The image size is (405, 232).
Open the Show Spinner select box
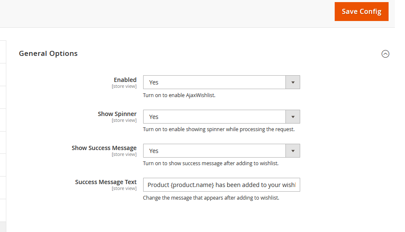coord(221,116)
